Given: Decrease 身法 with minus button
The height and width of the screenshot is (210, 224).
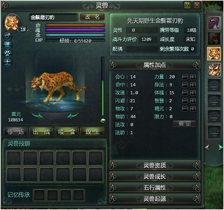Looking at the screenshot, I should (x=185, y=85).
